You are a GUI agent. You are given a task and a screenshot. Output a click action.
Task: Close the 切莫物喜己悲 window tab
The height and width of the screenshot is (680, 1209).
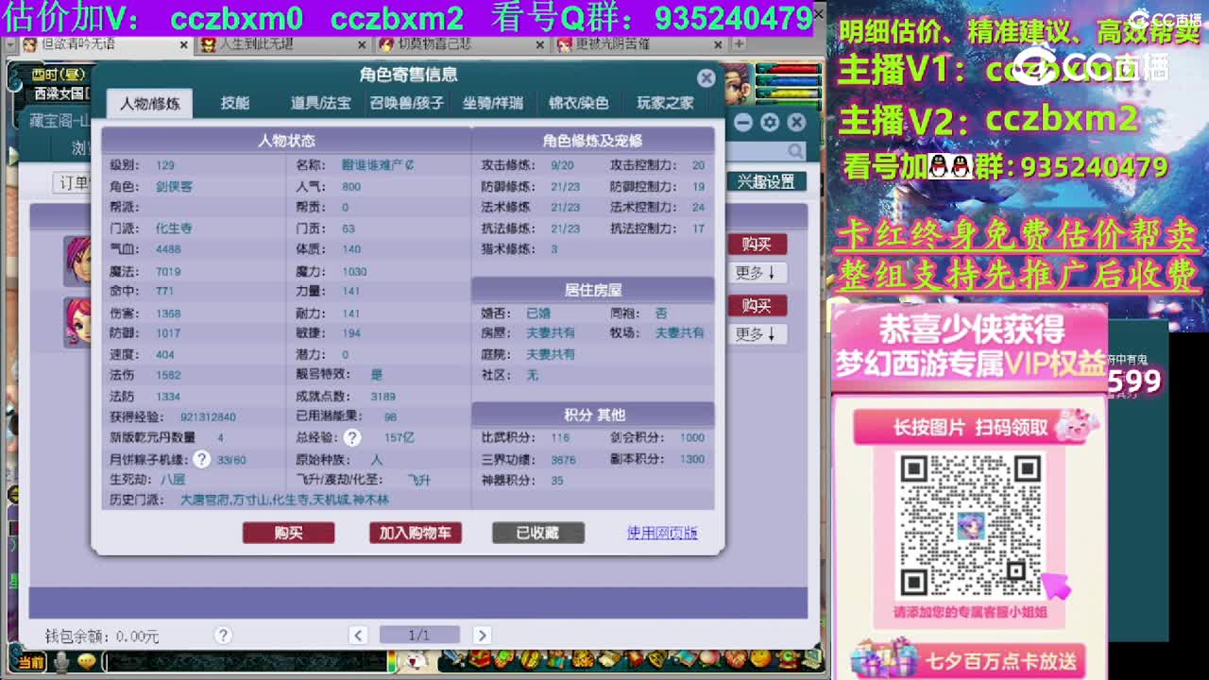point(540,44)
